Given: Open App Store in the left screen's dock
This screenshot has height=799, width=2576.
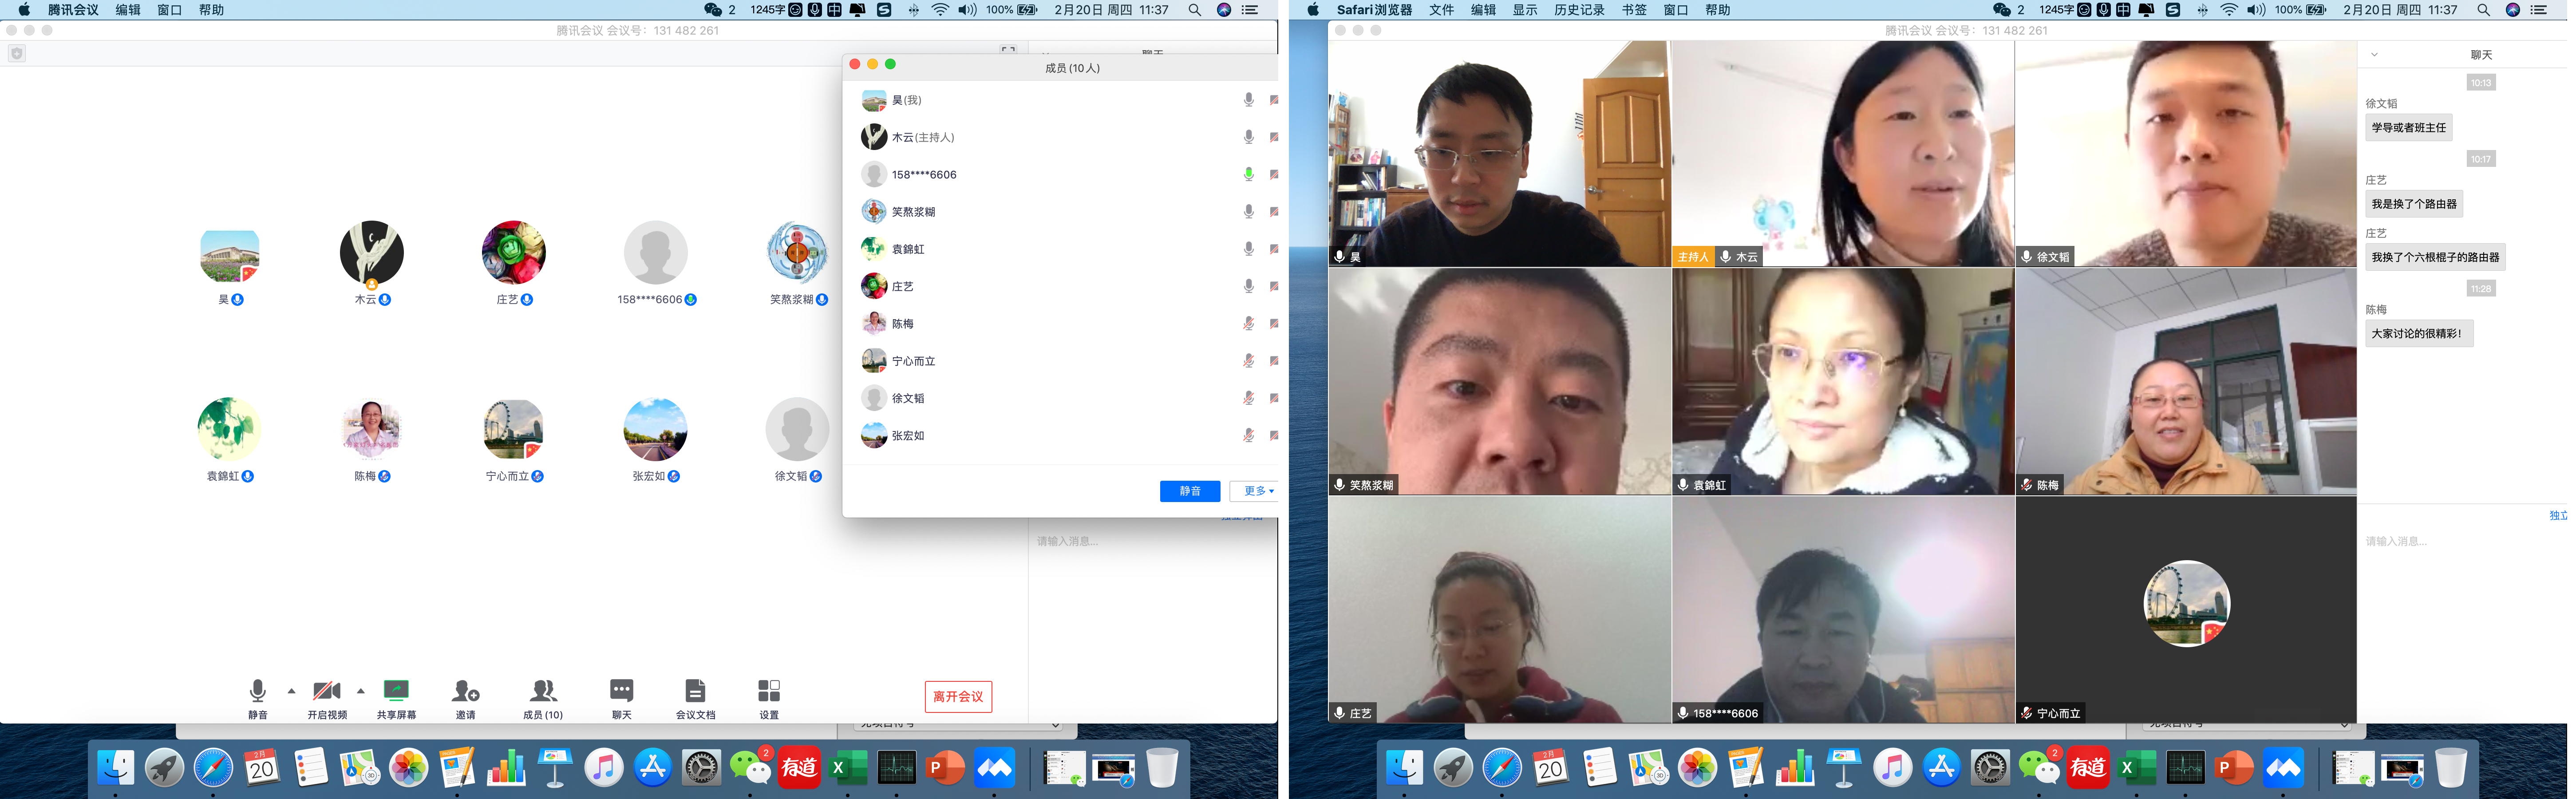Looking at the screenshot, I should pos(653,768).
